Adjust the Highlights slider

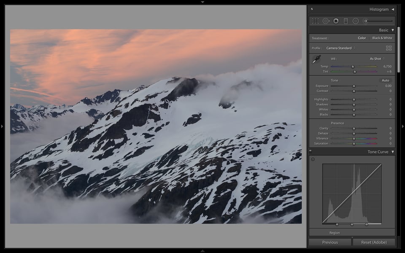pyautogui.click(x=354, y=100)
